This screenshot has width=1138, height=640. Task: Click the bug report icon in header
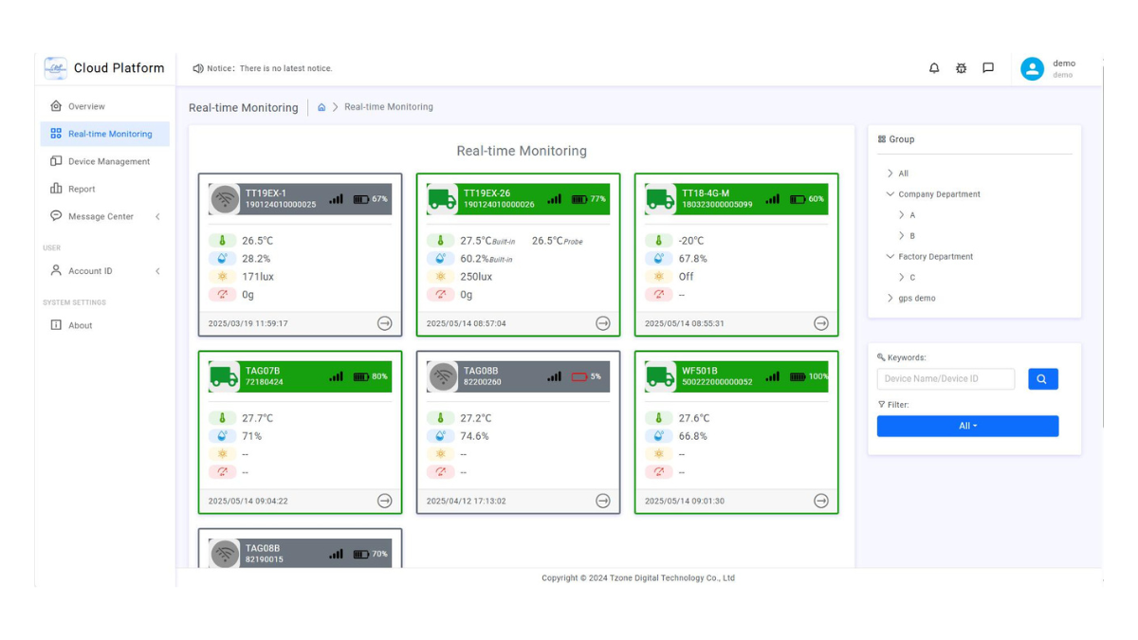pyautogui.click(x=961, y=68)
